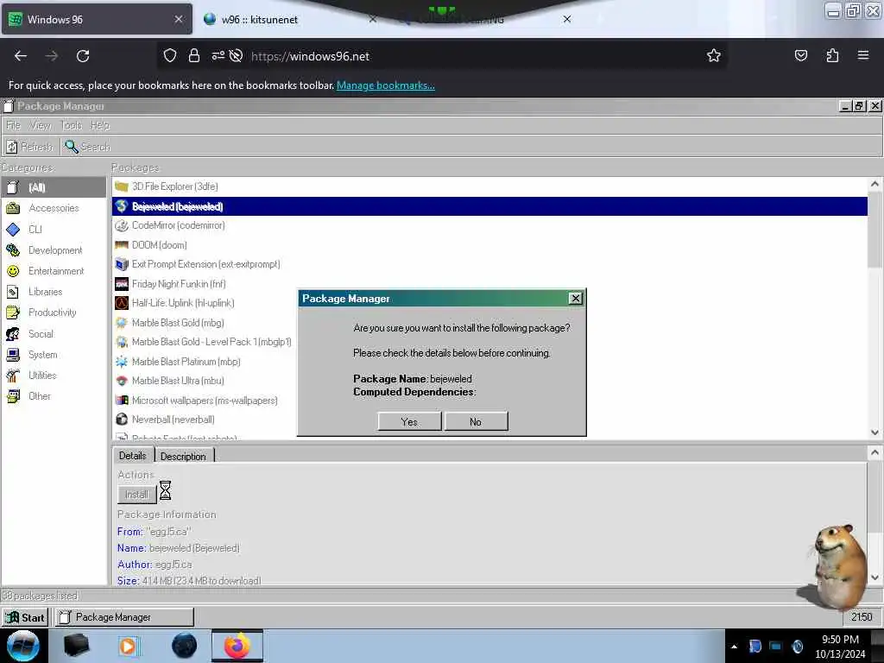884x663 pixels.
Task: Click the Windows Start orb
Action: 23,646
